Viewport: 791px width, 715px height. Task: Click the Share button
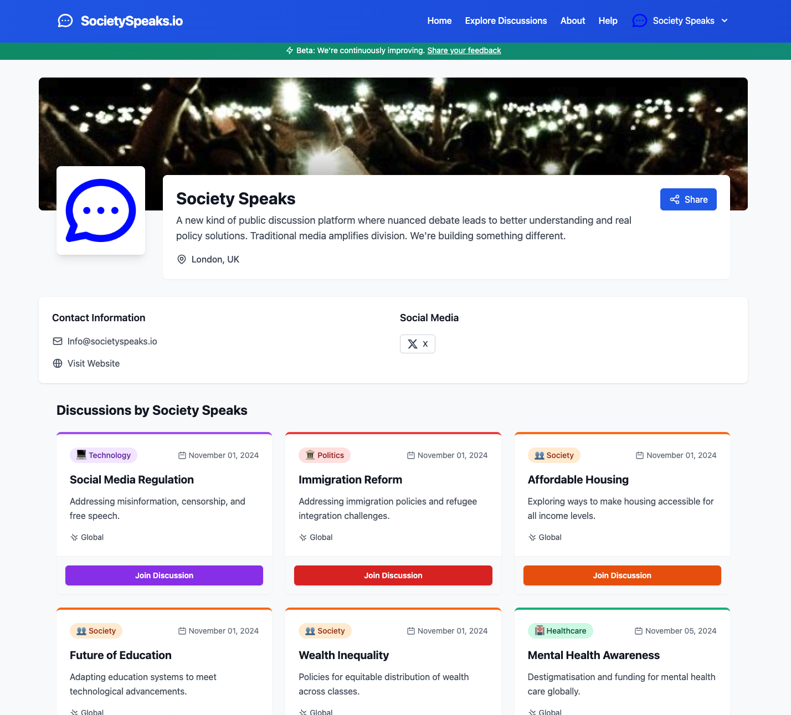pos(689,199)
